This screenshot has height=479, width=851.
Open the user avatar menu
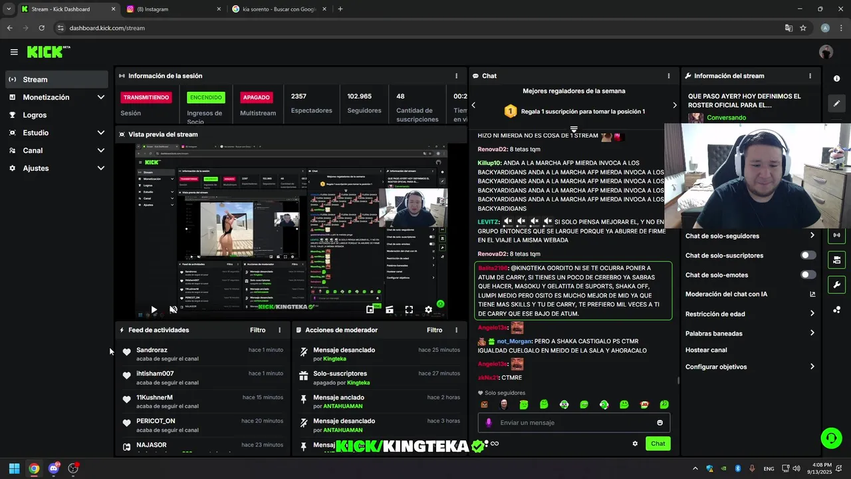click(826, 52)
